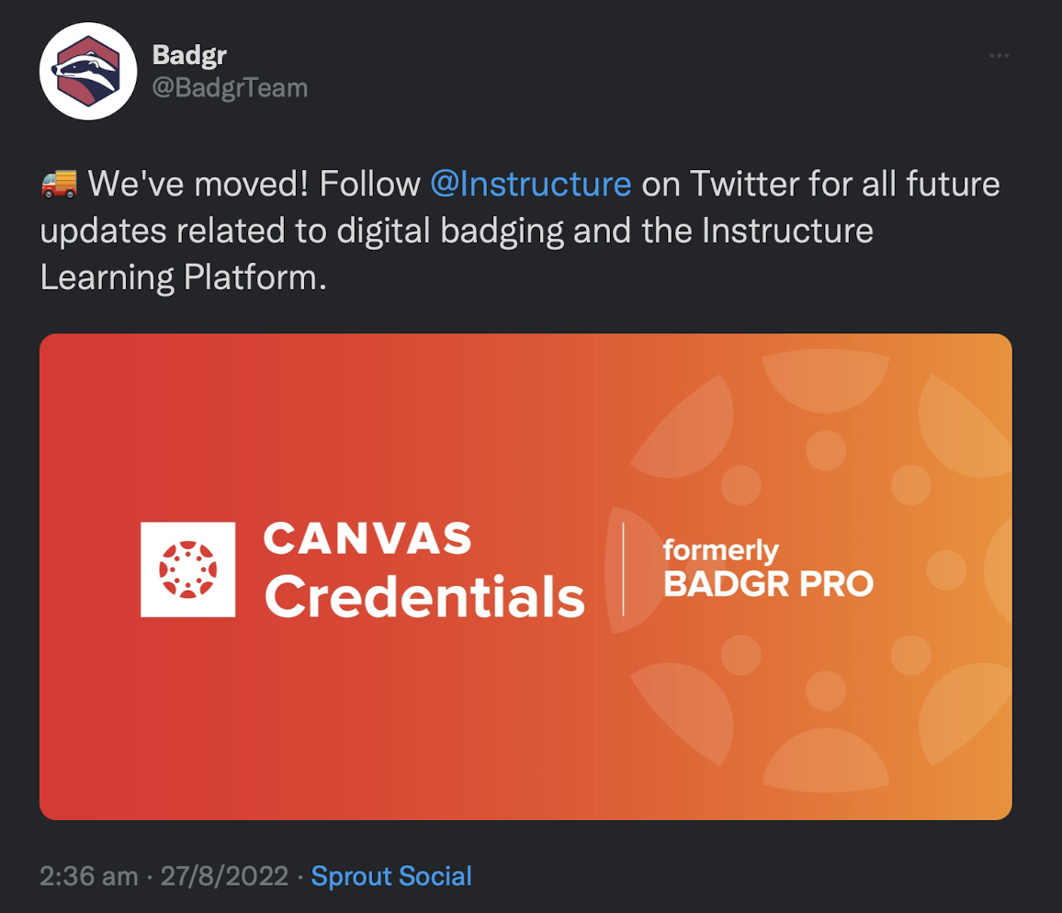Click the Canvas logo square icon
Viewport: 1062px width, 913px height.
click(187, 569)
